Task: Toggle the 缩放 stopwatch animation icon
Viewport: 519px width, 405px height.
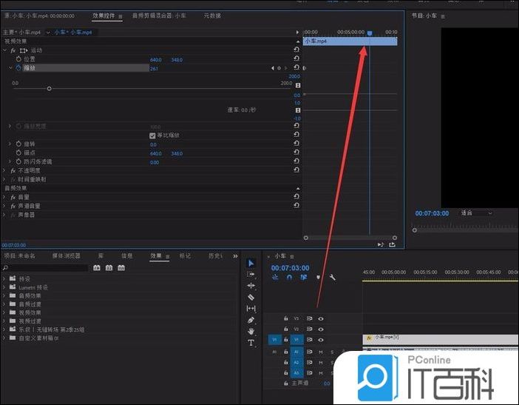Action: click(19, 68)
